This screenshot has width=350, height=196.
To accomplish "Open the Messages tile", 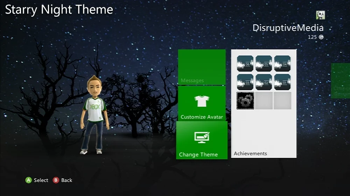I will click(202, 67).
